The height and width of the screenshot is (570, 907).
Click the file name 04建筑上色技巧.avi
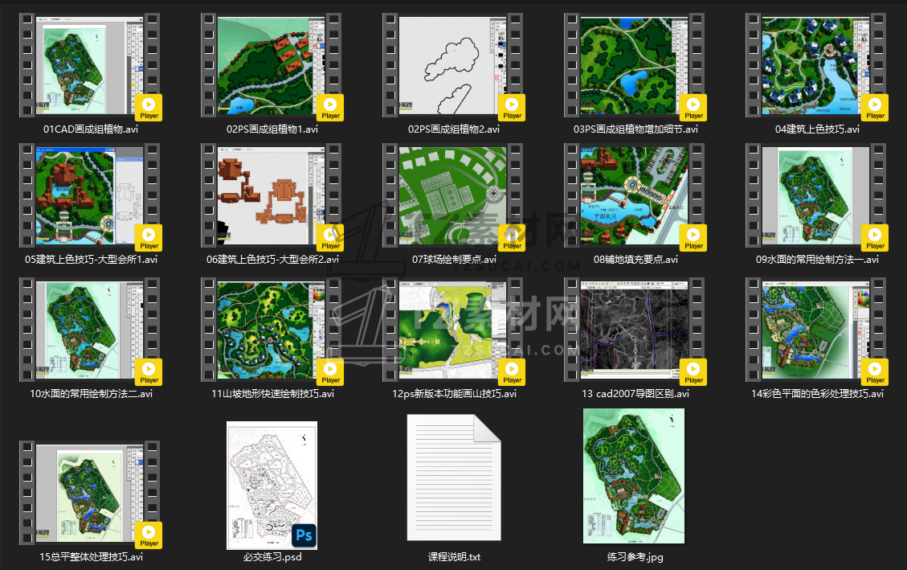coord(817,129)
